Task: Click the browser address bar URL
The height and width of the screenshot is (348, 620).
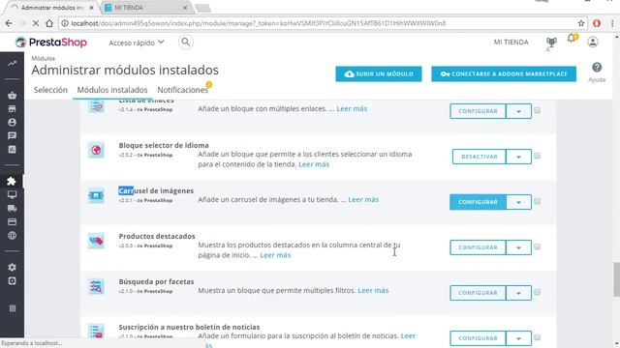Action: click(x=259, y=23)
